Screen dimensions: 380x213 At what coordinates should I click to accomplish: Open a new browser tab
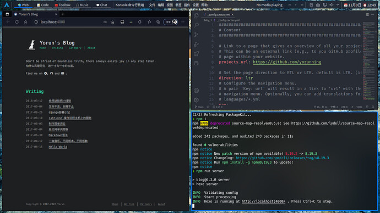click(63, 14)
